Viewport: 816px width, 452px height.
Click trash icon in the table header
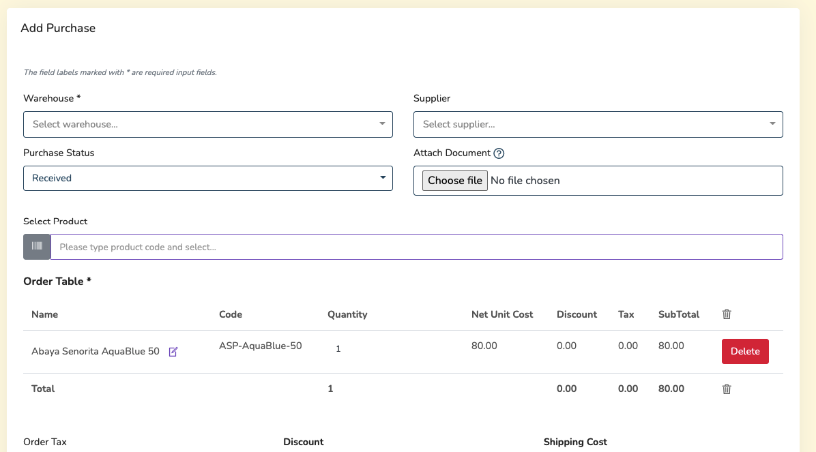pyautogui.click(x=727, y=314)
